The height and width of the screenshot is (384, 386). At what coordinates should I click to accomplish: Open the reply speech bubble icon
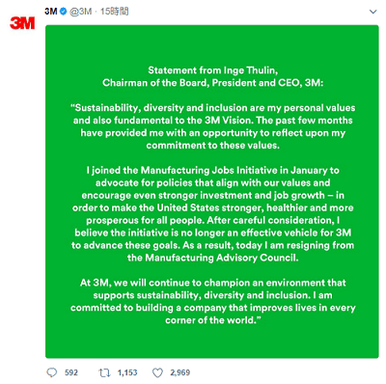pyautogui.click(x=52, y=372)
